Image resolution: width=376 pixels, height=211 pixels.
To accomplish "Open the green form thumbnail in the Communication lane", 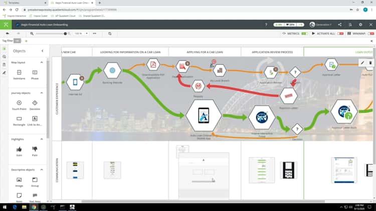I will point(262,170).
